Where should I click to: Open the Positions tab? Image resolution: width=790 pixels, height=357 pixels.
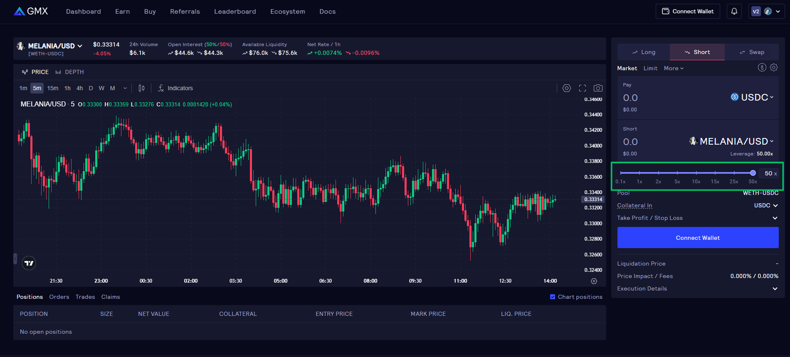point(30,297)
